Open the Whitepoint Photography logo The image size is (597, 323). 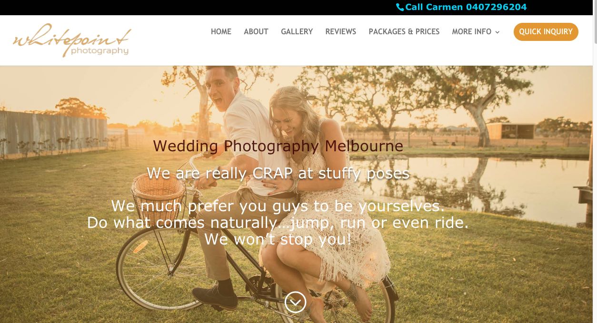72,40
